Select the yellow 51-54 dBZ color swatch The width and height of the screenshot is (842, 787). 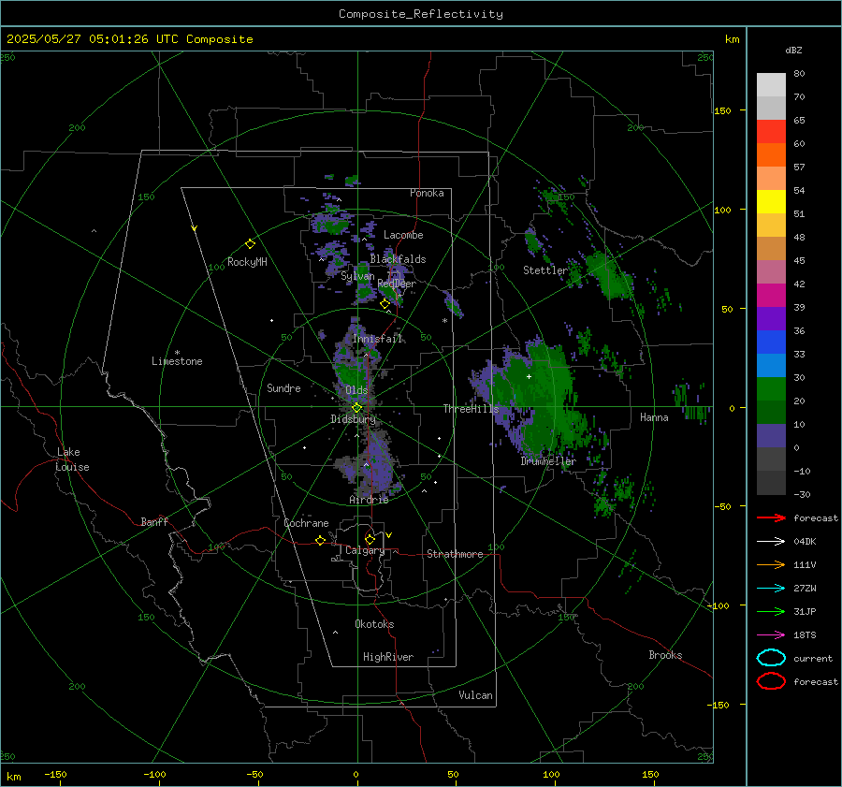[x=771, y=202]
